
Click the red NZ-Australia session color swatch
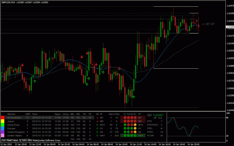[x=3, y=118]
